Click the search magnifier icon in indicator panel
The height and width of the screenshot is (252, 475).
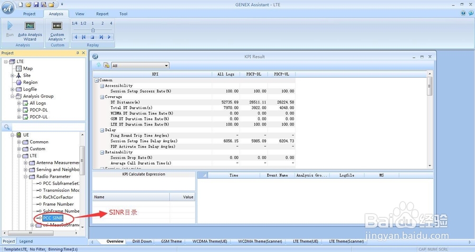coord(7,127)
